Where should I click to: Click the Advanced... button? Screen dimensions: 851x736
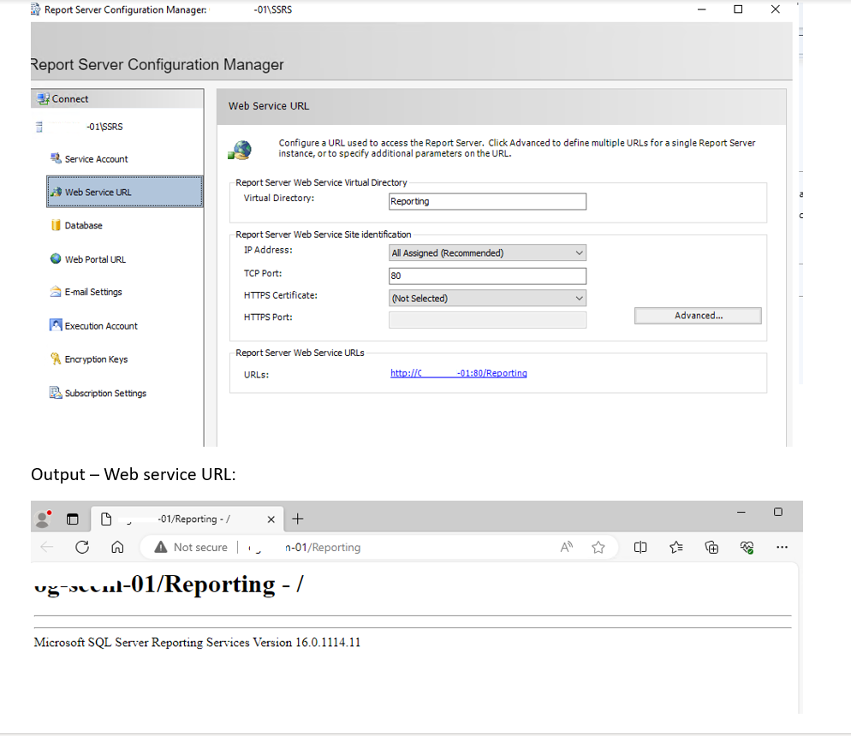pyautogui.click(x=698, y=316)
